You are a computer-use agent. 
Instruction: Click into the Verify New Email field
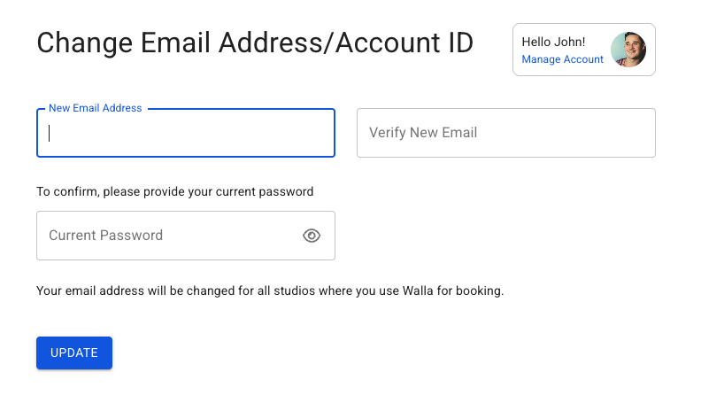[x=505, y=133]
